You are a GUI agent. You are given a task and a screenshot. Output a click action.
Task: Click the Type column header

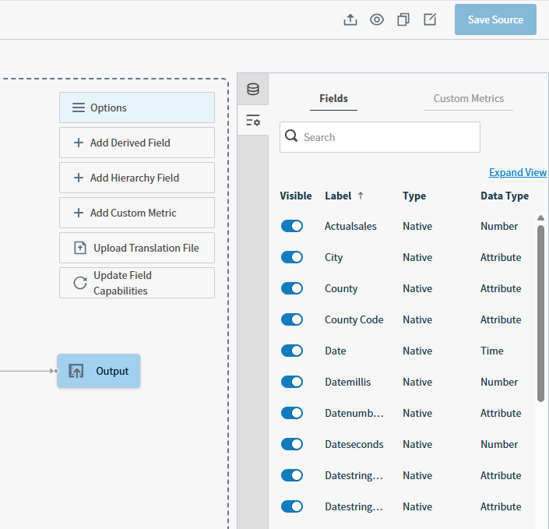(x=414, y=196)
